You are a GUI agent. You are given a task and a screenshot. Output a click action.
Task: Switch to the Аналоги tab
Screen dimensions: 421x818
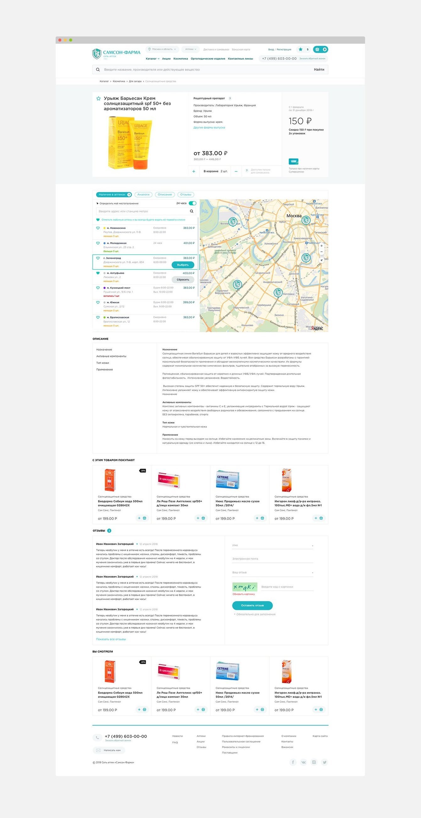pos(143,195)
